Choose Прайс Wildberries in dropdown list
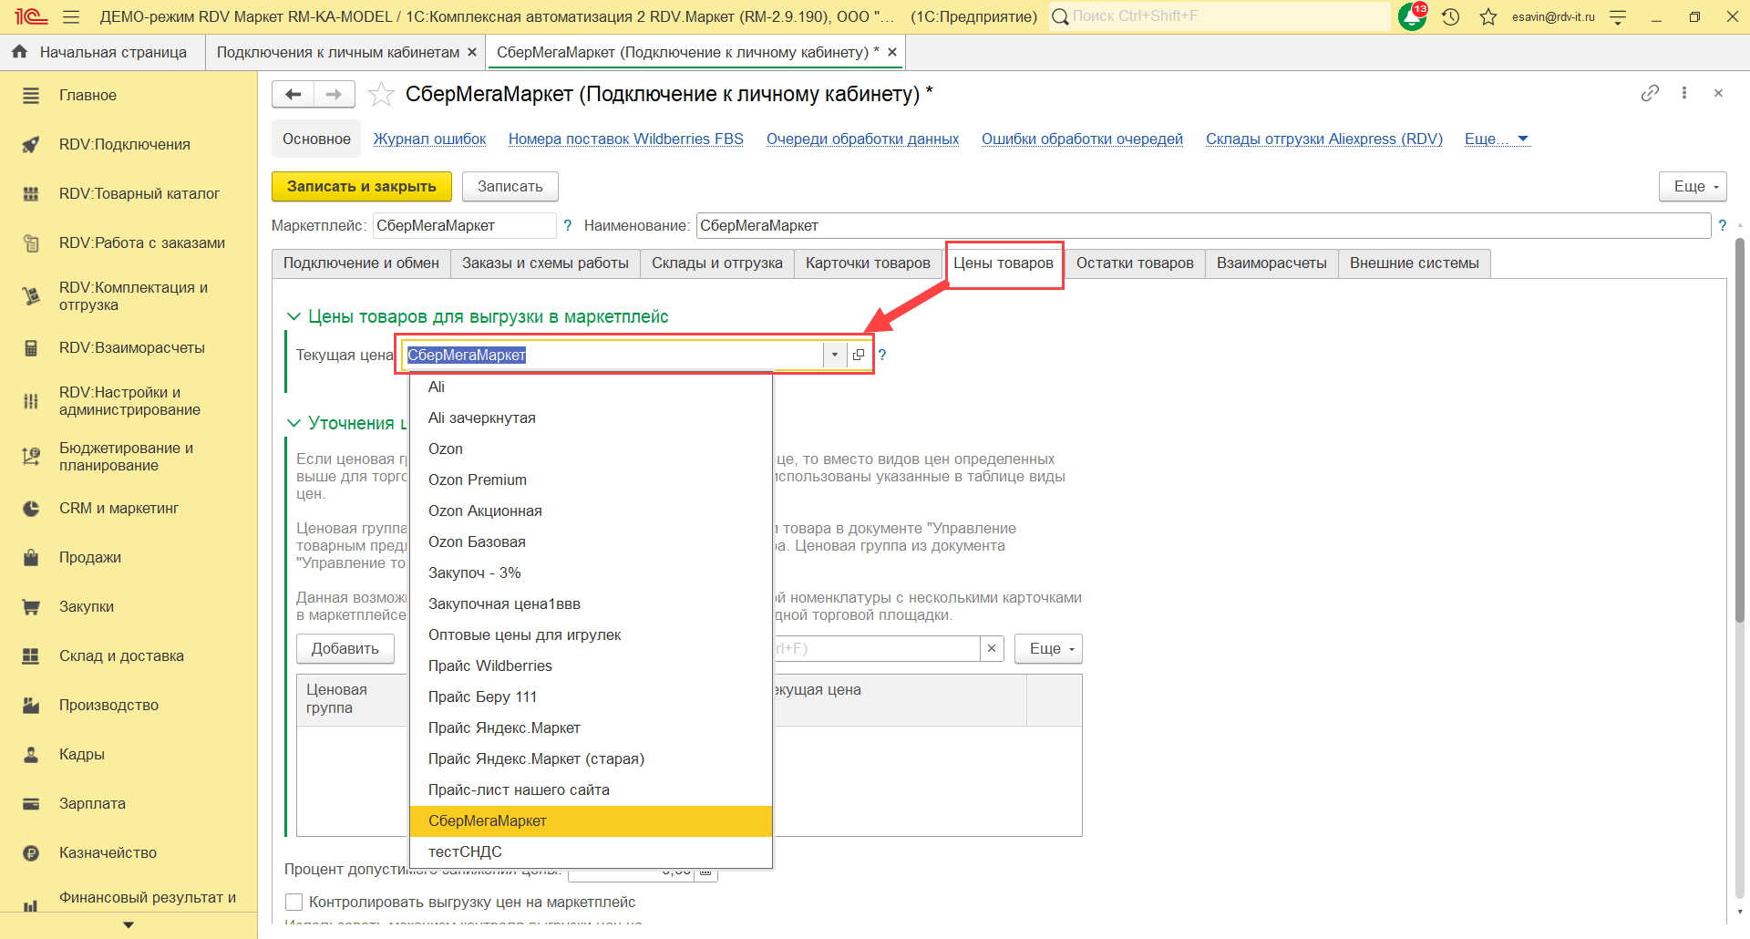The image size is (1750, 939). coord(489,666)
